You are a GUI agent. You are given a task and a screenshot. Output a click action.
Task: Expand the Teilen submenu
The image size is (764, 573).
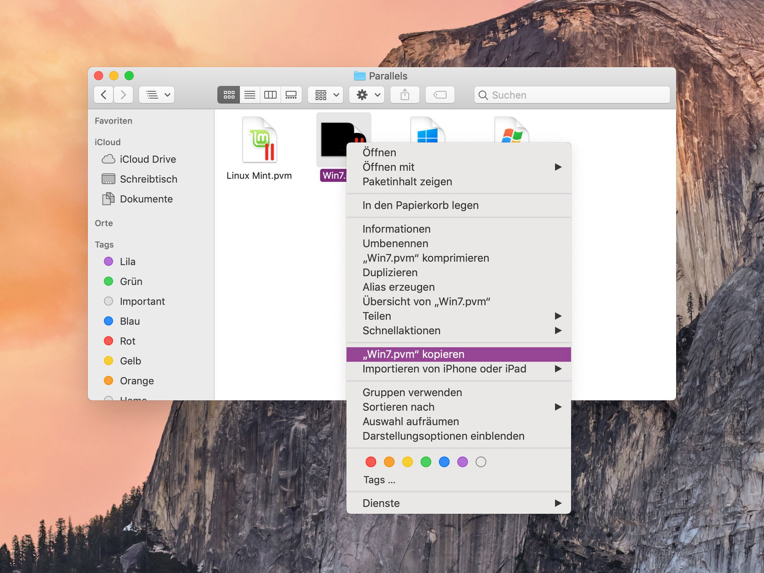click(458, 316)
